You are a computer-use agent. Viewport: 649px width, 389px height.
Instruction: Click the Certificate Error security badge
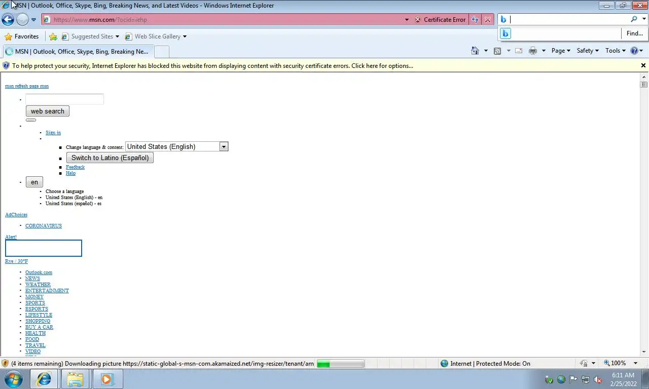[x=440, y=20]
